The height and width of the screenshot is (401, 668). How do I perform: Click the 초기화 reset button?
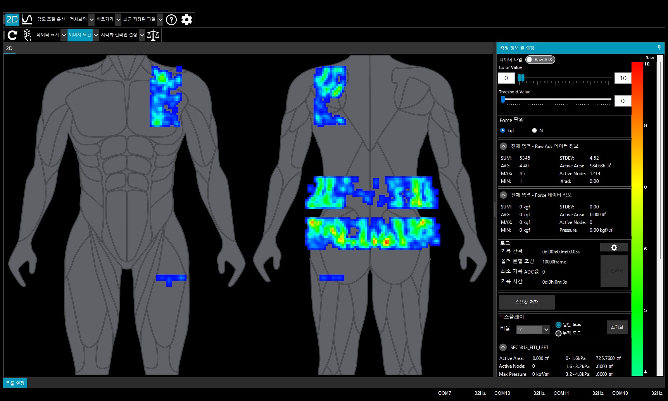(x=617, y=327)
